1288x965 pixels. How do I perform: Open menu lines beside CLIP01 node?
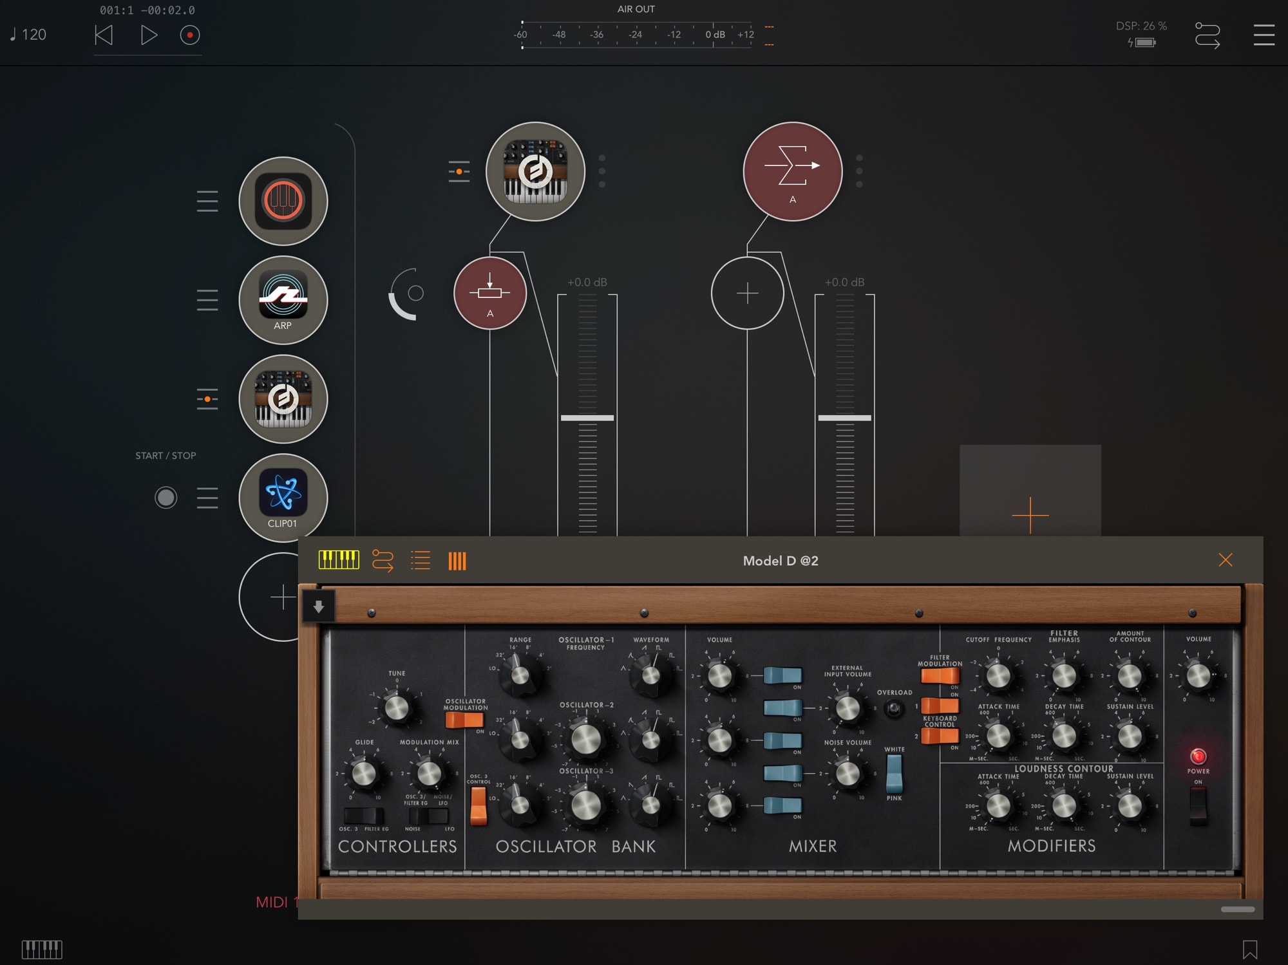tap(207, 498)
